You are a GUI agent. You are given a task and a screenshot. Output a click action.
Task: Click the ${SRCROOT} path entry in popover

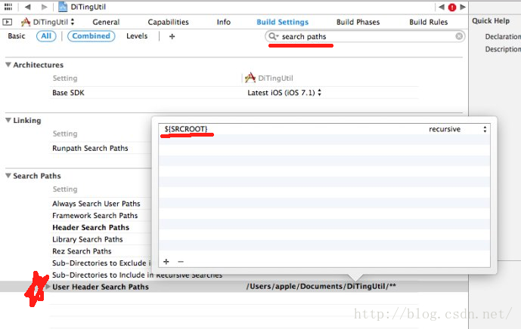pos(186,129)
